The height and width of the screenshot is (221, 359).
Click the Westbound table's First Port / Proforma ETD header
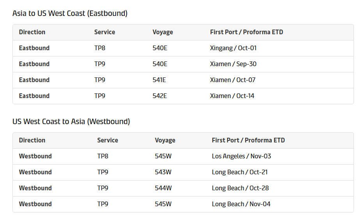click(248, 140)
